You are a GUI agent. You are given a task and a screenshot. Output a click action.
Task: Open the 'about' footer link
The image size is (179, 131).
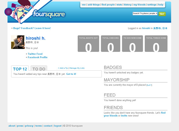click(12, 126)
